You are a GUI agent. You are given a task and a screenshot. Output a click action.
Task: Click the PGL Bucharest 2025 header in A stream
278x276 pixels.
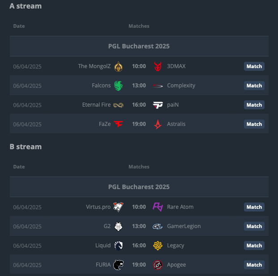[x=139, y=46]
